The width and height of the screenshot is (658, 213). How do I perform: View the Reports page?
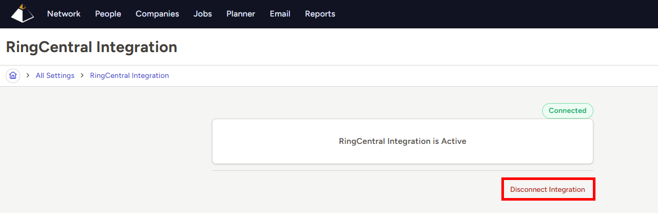[320, 14]
